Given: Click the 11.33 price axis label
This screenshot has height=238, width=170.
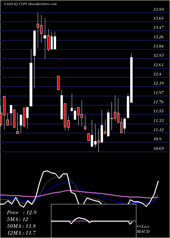Looking at the screenshot, I should coord(158,121).
